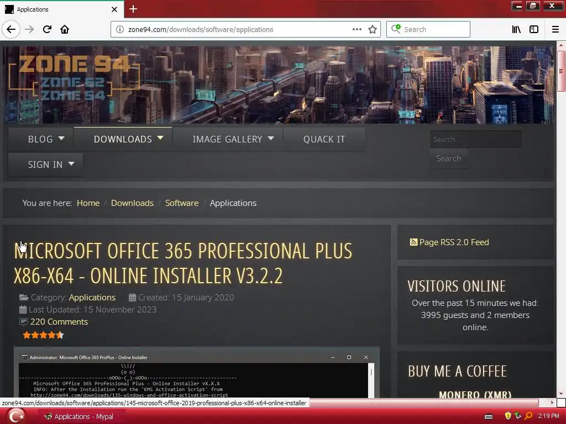Screen dimensions: 566x424
Task: Click the magnifier tray icon
Action: pos(529,416)
